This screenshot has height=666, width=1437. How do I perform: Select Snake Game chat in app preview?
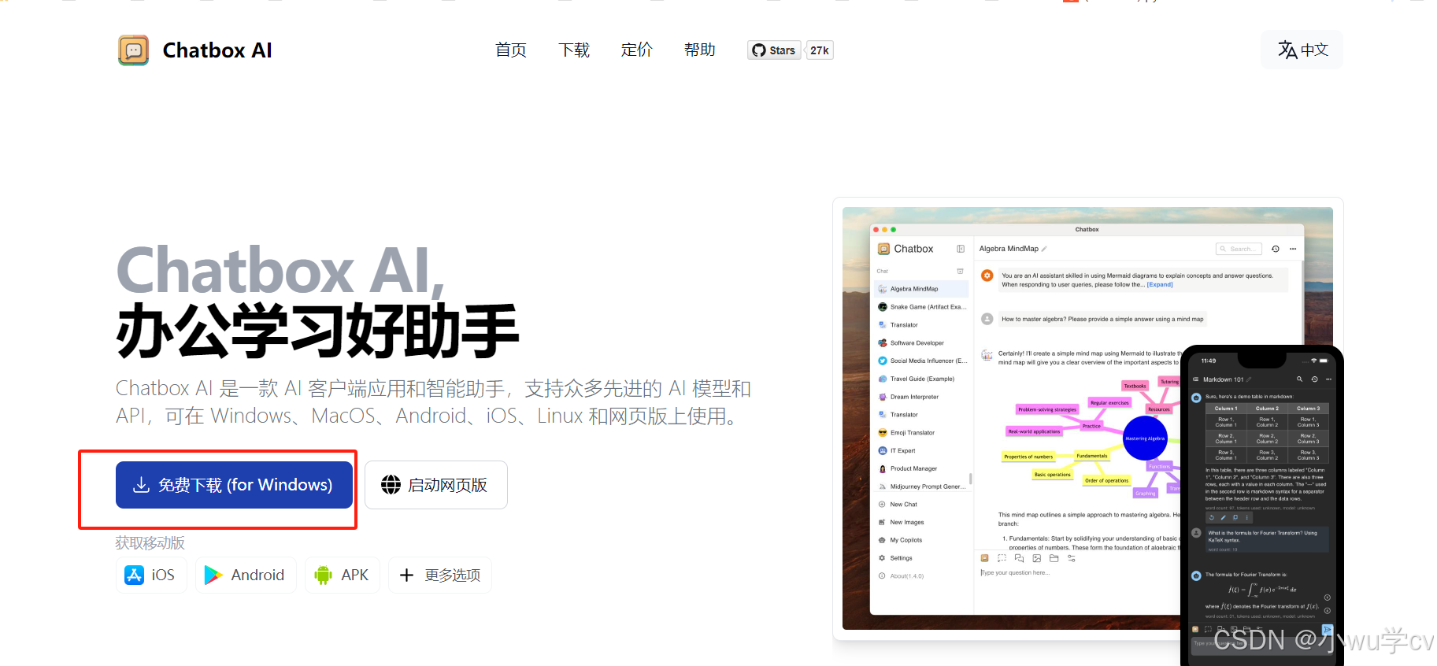921,307
